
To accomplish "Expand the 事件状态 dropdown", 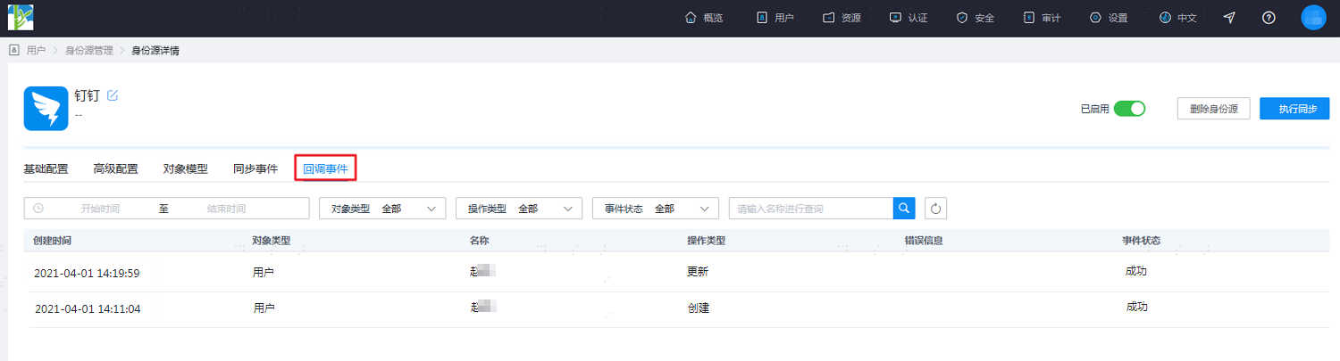I will pyautogui.click(x=656, y=209).
